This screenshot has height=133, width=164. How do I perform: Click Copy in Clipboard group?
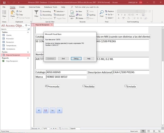point(20,15)
